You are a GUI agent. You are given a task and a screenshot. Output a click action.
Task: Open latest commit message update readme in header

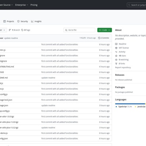point(11,38)
